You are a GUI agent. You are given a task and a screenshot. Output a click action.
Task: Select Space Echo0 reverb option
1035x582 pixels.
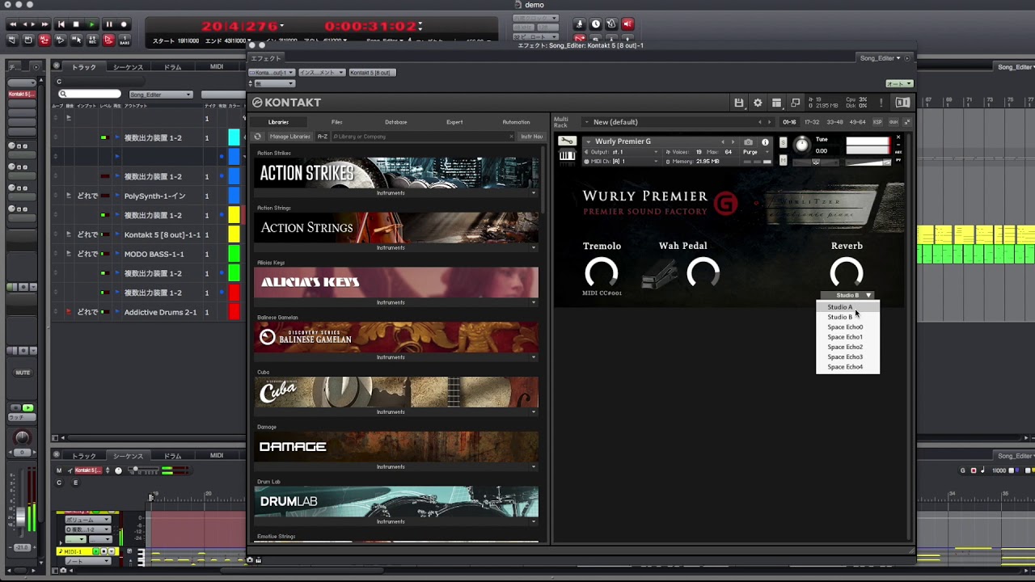pos(847,327)
